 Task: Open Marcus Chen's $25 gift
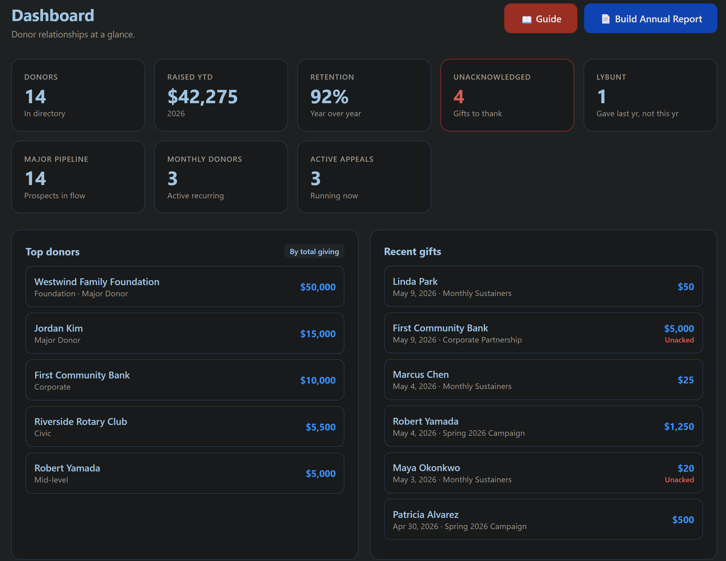coord(543,379)
